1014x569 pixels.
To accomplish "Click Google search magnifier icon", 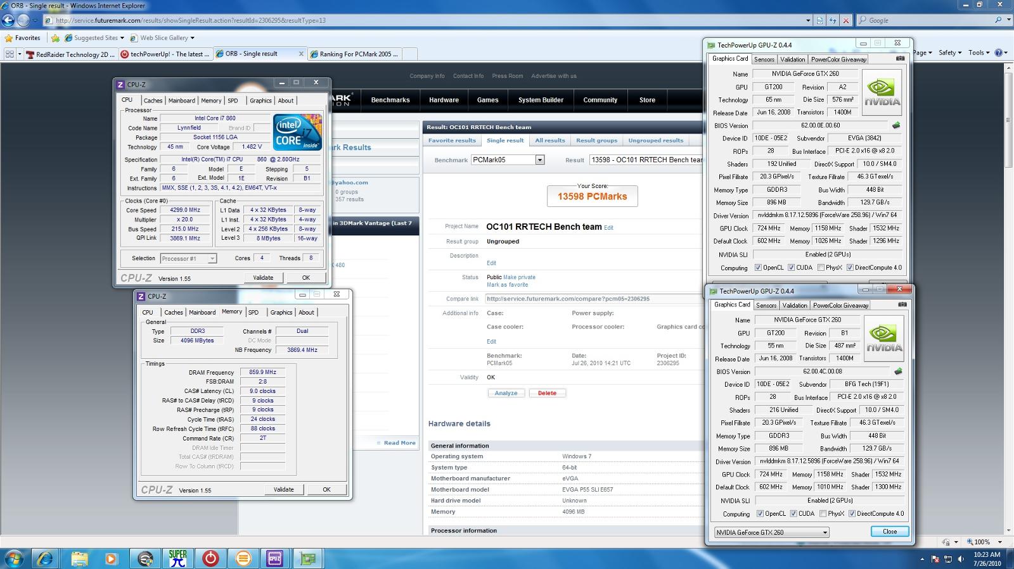I will (999, 20).
